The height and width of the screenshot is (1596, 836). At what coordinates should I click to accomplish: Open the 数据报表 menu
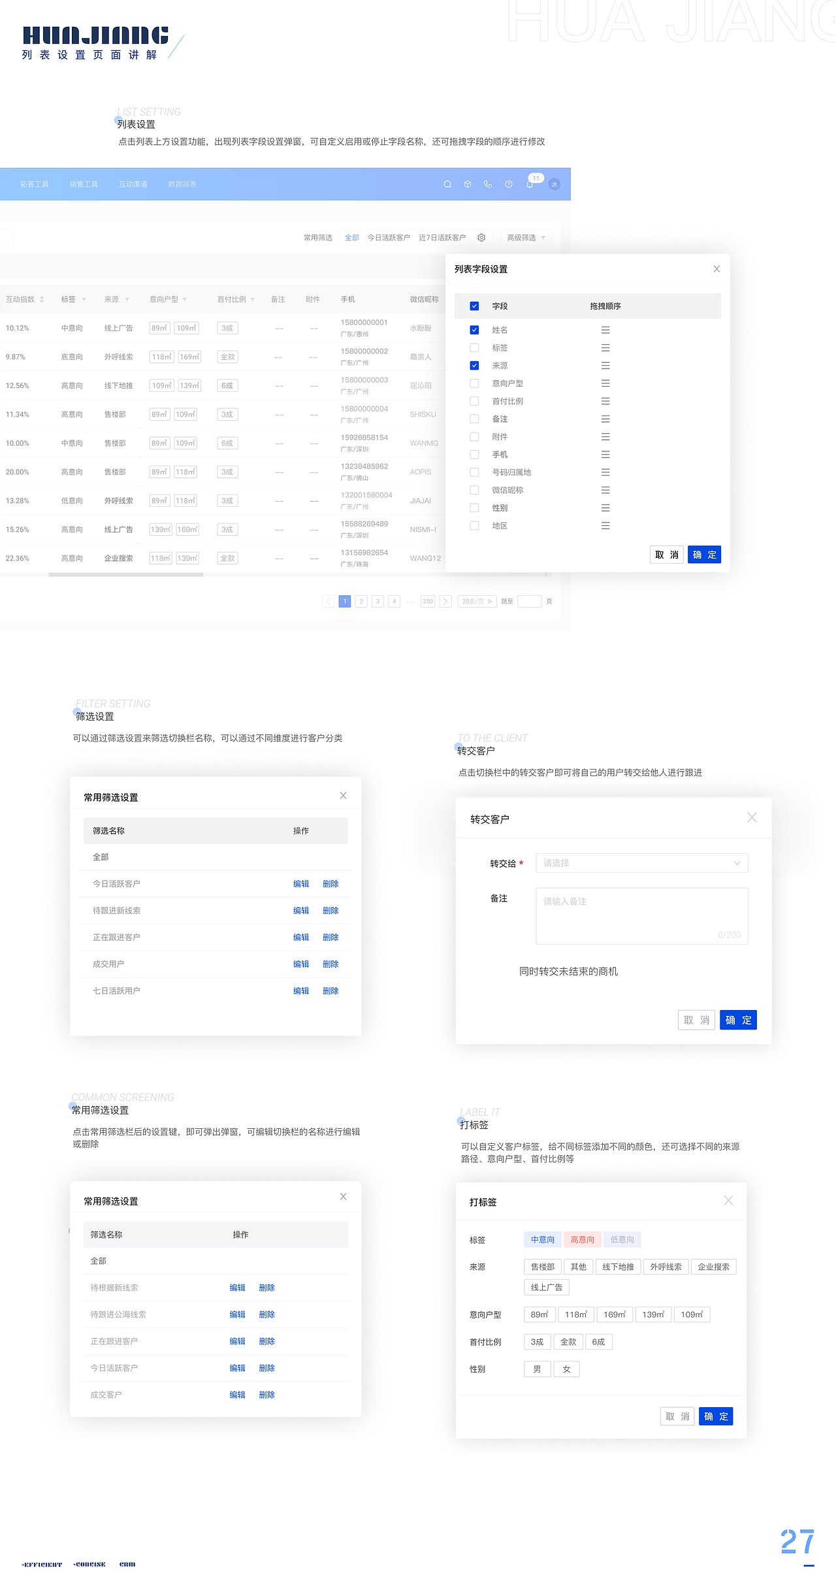(x=182, y=184)
